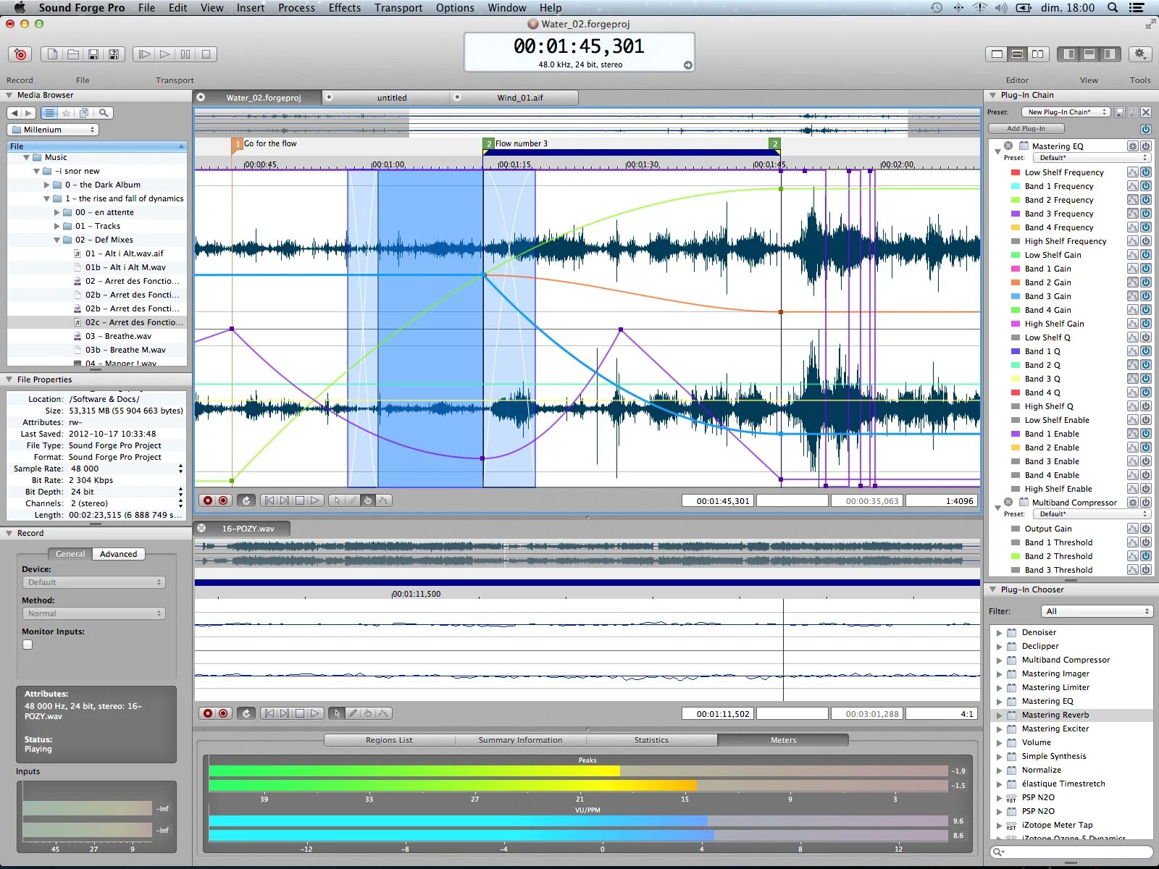Image resolution: width=1159 pixels, height=869 pixels.
Task: Switch to the Advanced record settings
Action: [x=119, y=554]
